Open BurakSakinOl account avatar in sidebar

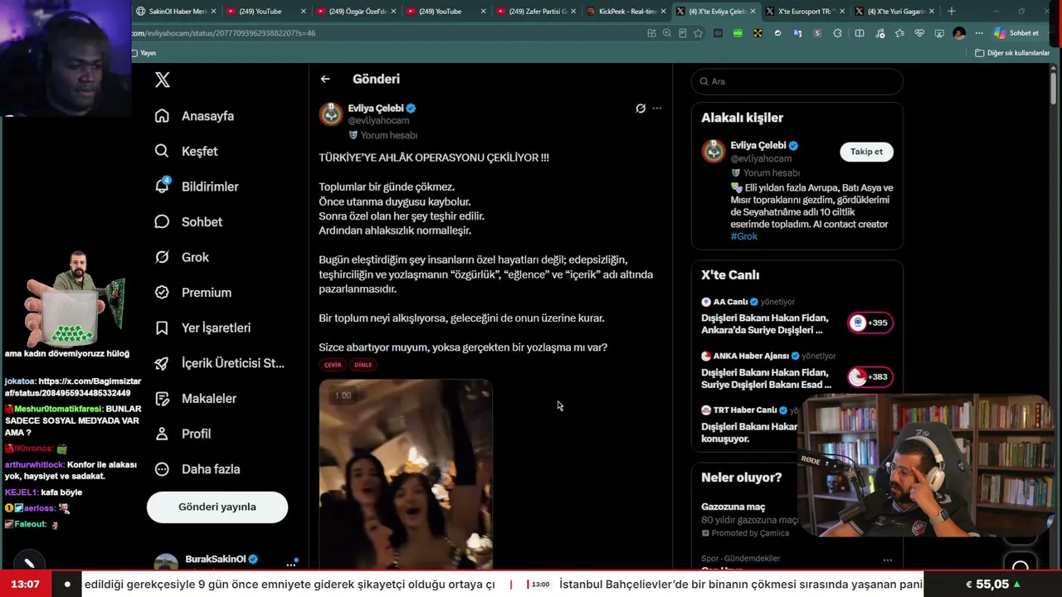point(166,561)
